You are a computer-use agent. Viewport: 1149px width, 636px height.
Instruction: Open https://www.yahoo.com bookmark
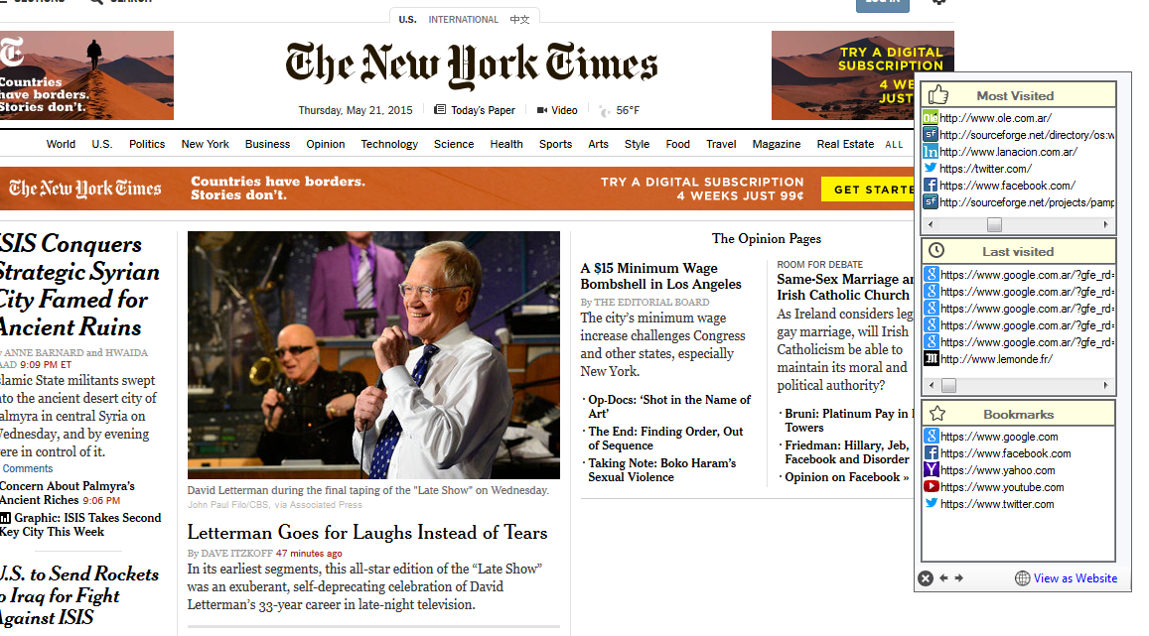tap(998, 470)
